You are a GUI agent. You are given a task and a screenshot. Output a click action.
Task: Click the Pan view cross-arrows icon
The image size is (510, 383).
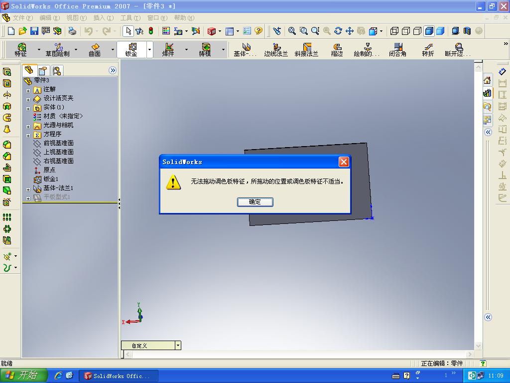(x=350, y=31)
